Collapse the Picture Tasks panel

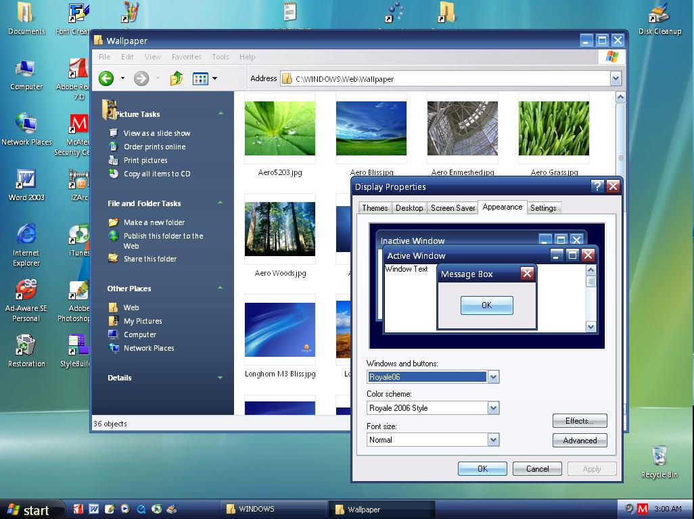(x=221, y=114)
